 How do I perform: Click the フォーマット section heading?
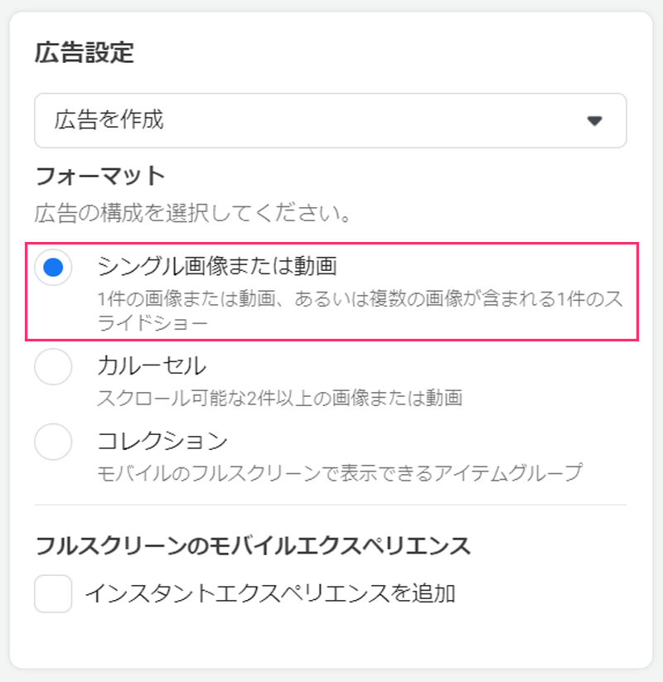100,176
